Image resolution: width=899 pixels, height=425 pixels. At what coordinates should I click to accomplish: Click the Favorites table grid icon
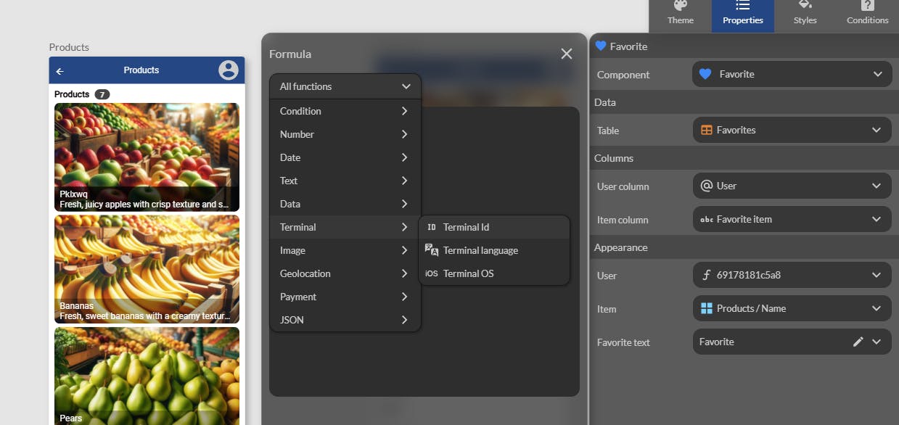(707, 130)
